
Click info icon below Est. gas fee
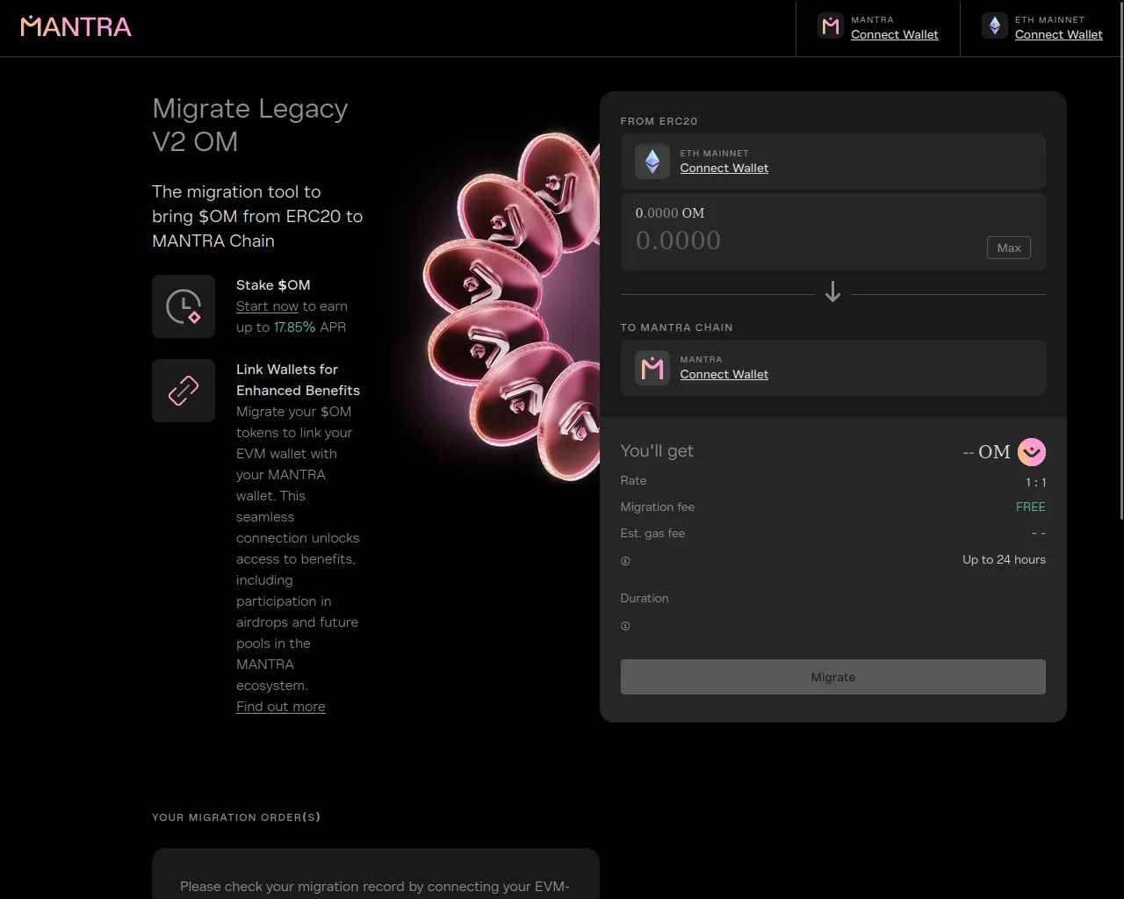coord(625,561)
